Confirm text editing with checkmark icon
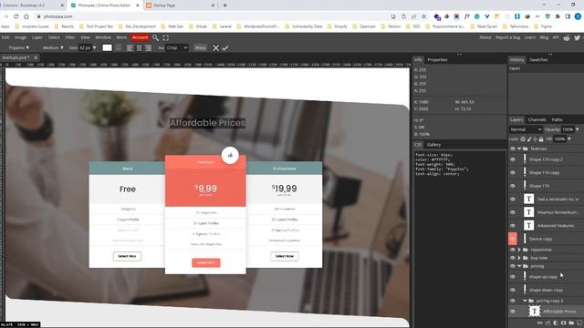Screen dimensions: 584x328 point(225,48)
